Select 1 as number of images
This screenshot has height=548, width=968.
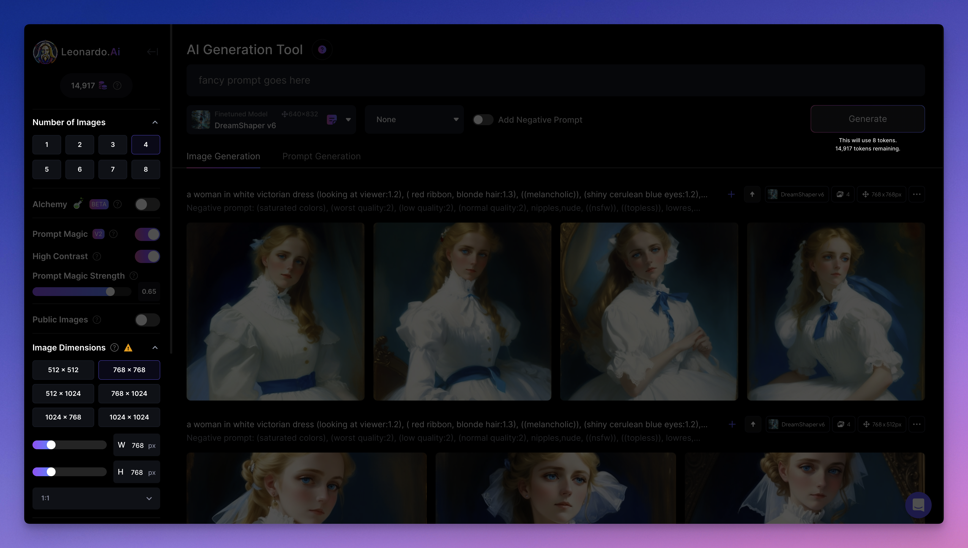point(47,144)
